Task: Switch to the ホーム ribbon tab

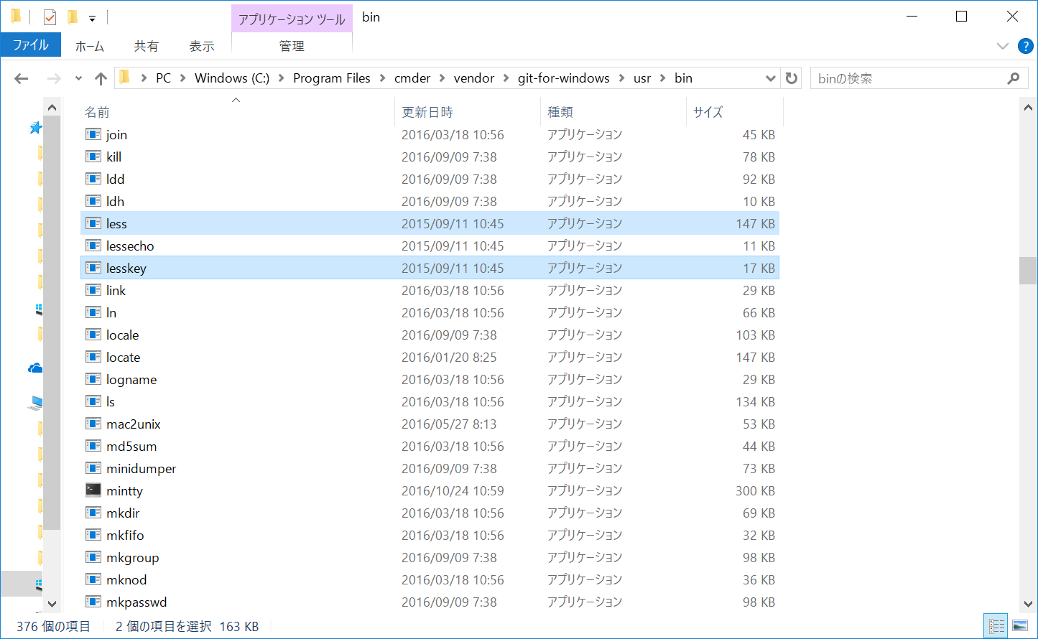Action: click(90, 46)
